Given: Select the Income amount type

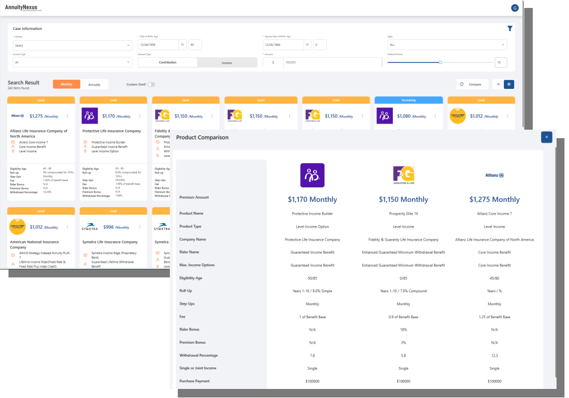Looking at the screenshot, I should point(227,63).
